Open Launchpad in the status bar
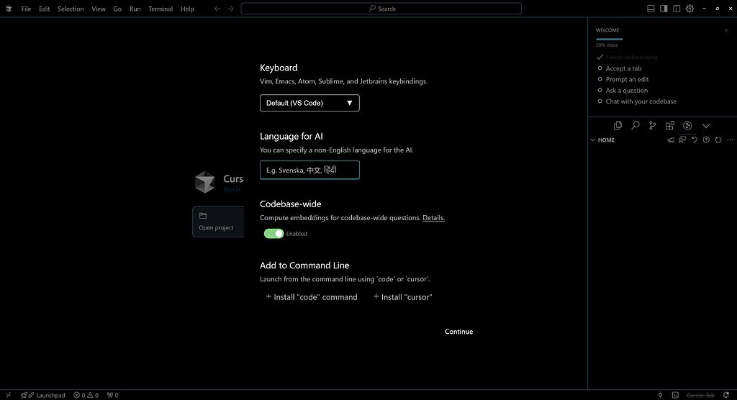Image resolution: width=737 pixels, height=400 pixels. 43,395
